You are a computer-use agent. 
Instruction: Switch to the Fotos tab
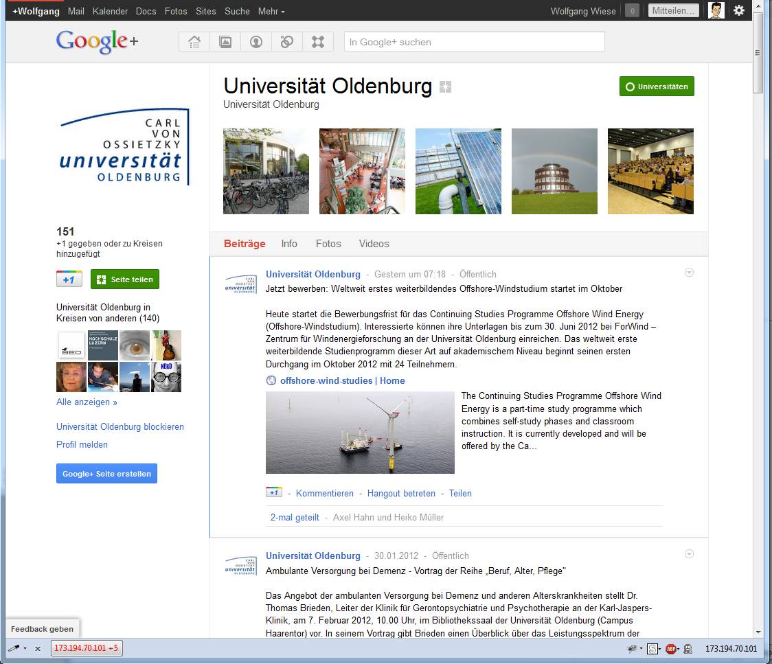(x=328, y=244)
